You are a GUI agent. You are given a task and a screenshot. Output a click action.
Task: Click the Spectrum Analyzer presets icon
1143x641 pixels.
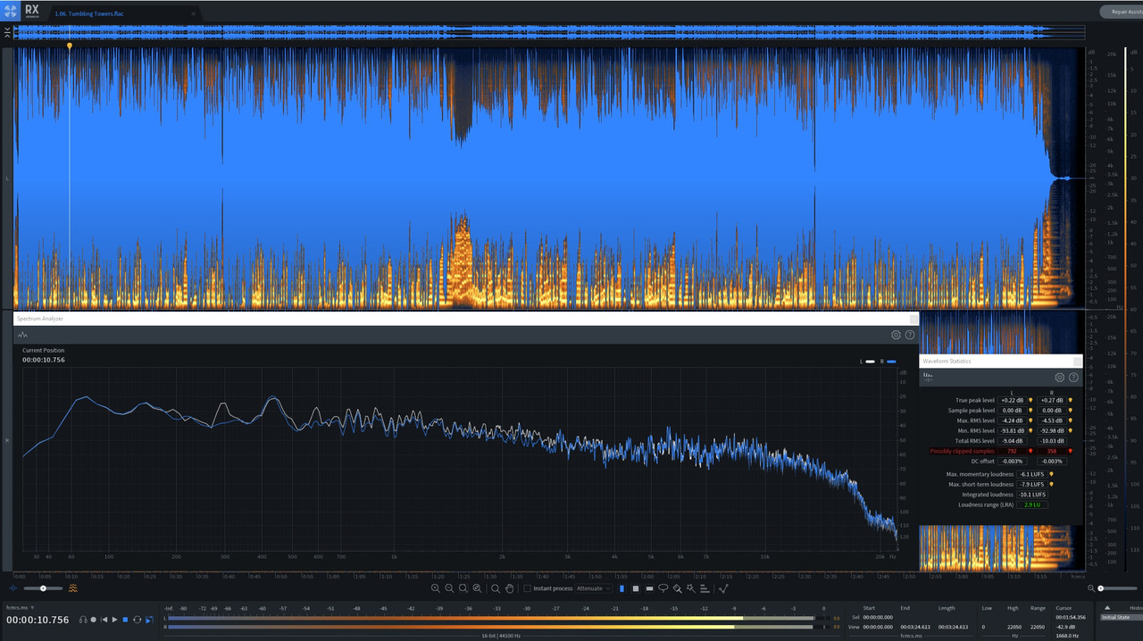pos(23,335)
